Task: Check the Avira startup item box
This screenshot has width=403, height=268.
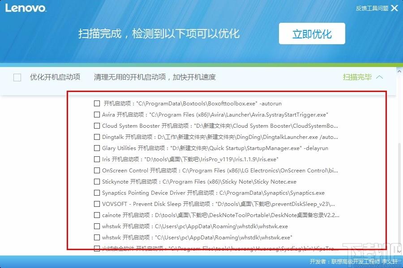Action: [x=97, y=115]
